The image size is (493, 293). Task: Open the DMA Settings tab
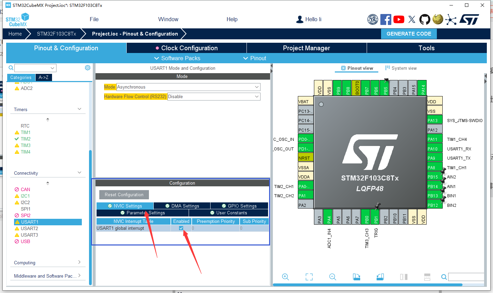(x=182, y=206)
